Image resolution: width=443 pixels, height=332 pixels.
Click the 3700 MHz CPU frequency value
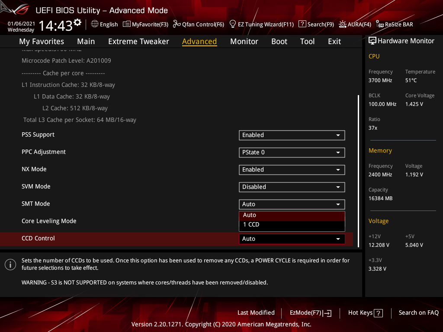click(380, 80)
